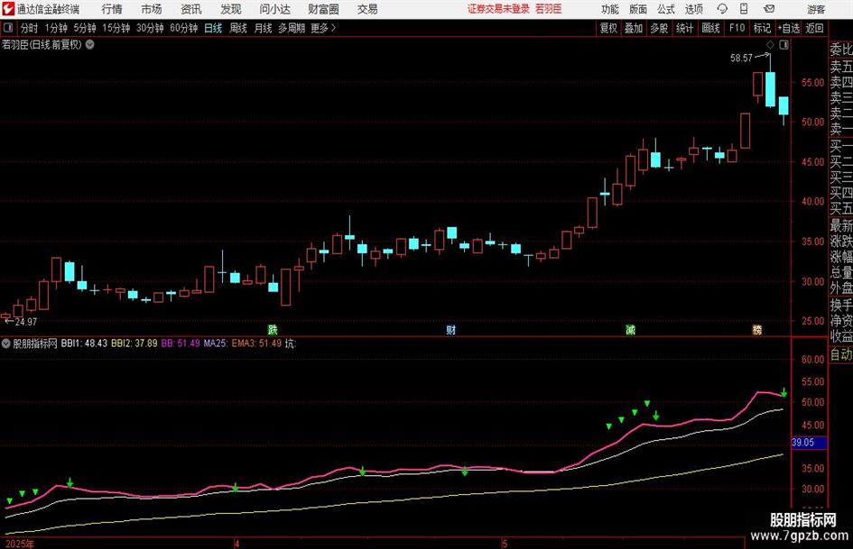This screenshot has width=853, height=549.
Task: Click the 叠加 overlay button
Action: (634, 28)
